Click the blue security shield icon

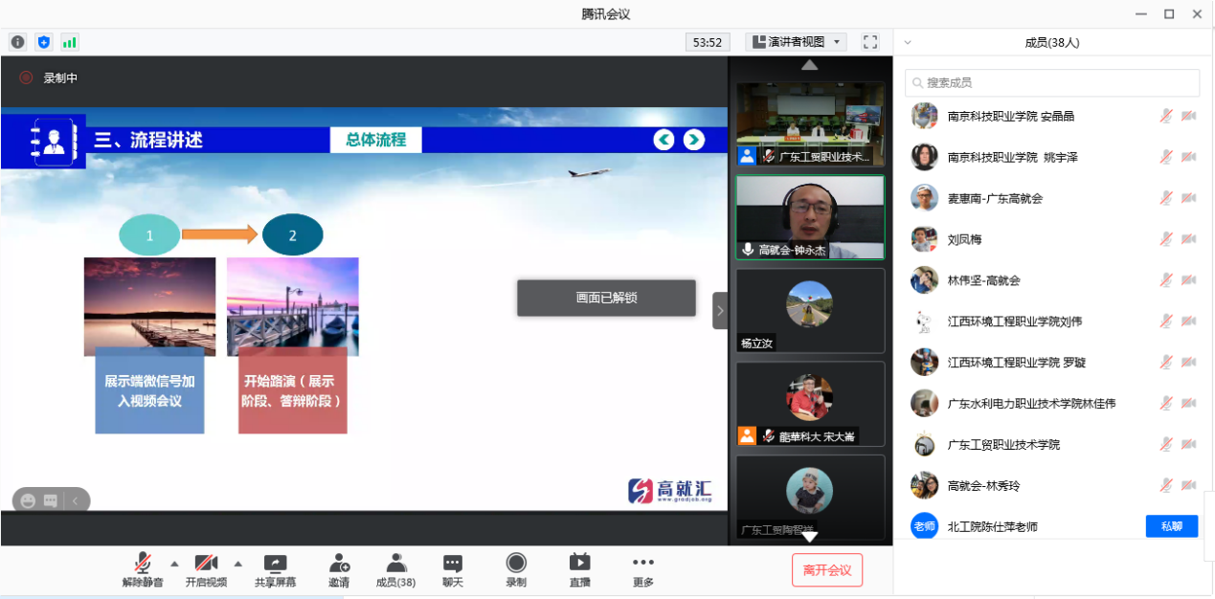pos(43,42)
